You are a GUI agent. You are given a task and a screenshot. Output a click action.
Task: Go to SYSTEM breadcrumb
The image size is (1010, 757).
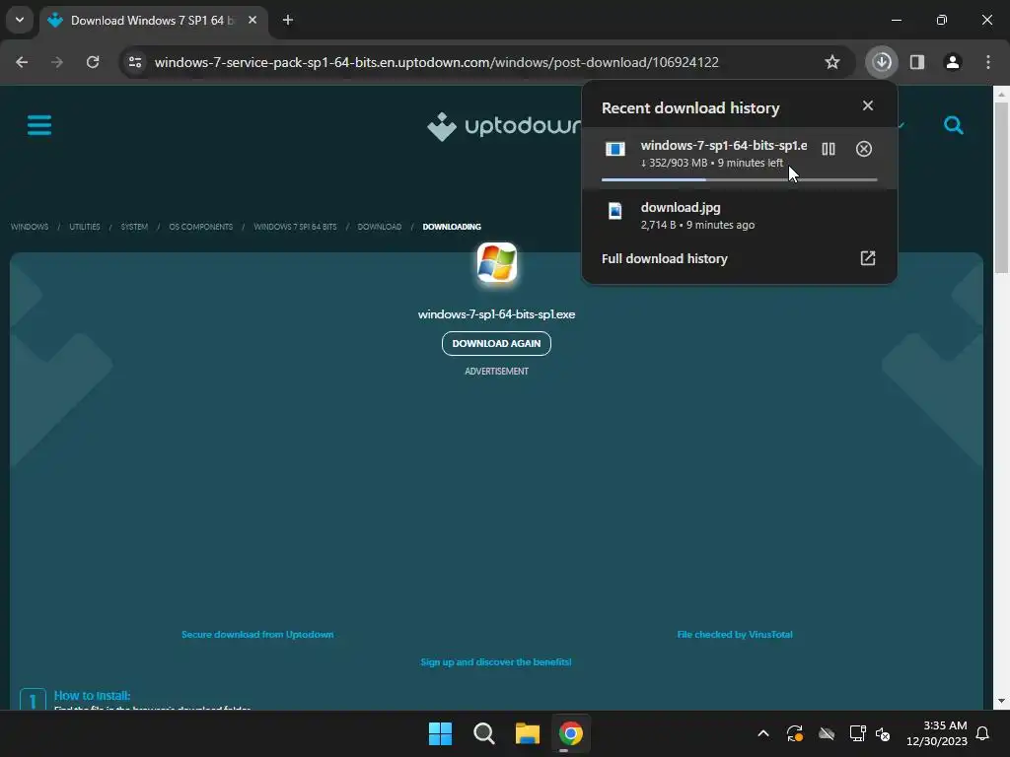click(x=134, y=227)
